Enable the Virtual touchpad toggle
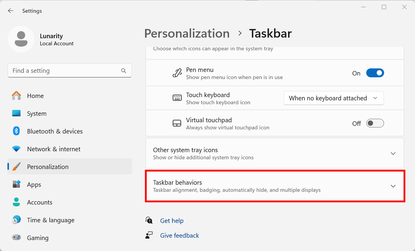The height and width of the screenshot is (251, 415). (375, 123)
